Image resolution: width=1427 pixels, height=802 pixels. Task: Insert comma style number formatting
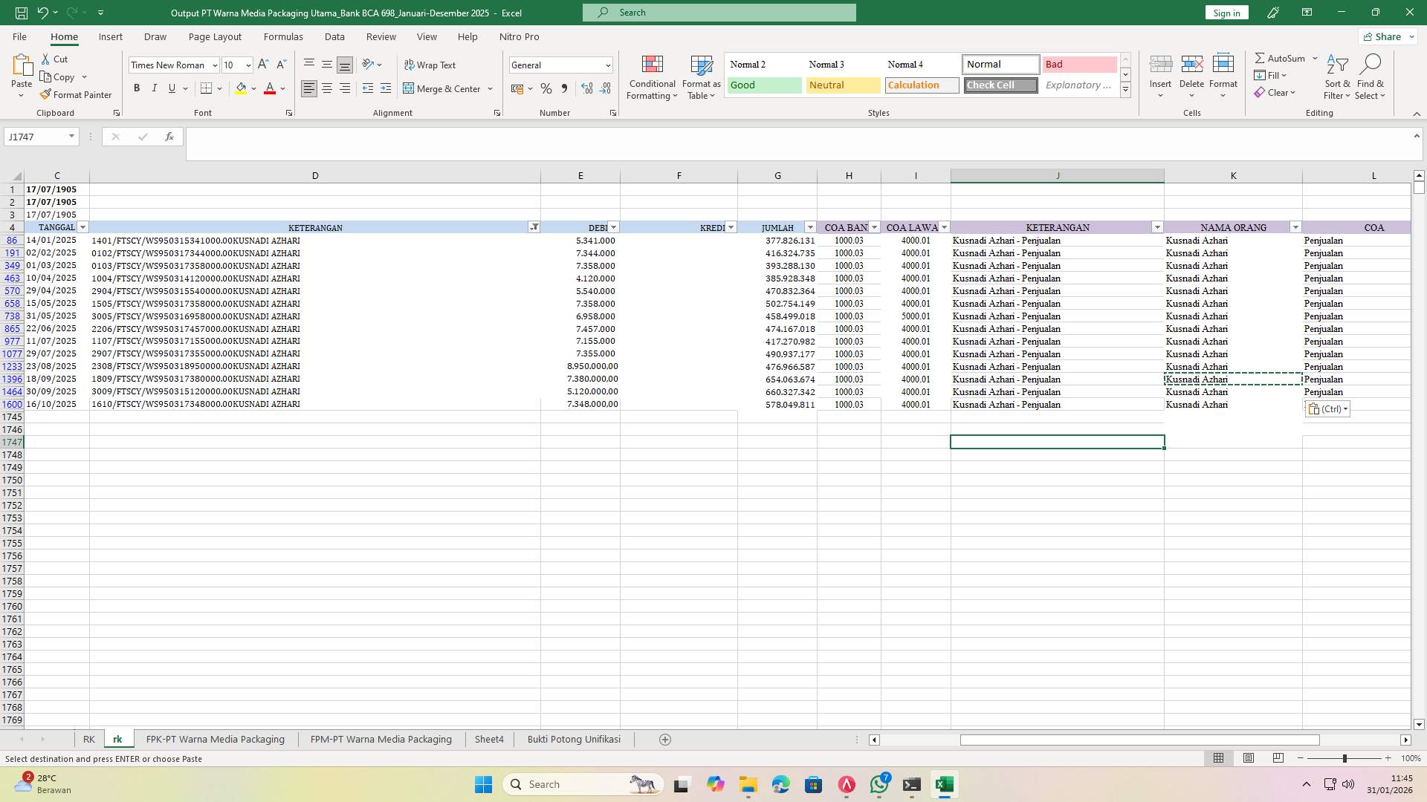click(564, 88)
